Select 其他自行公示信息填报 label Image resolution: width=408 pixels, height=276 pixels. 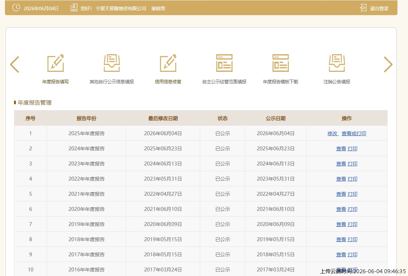coord(111,82)
